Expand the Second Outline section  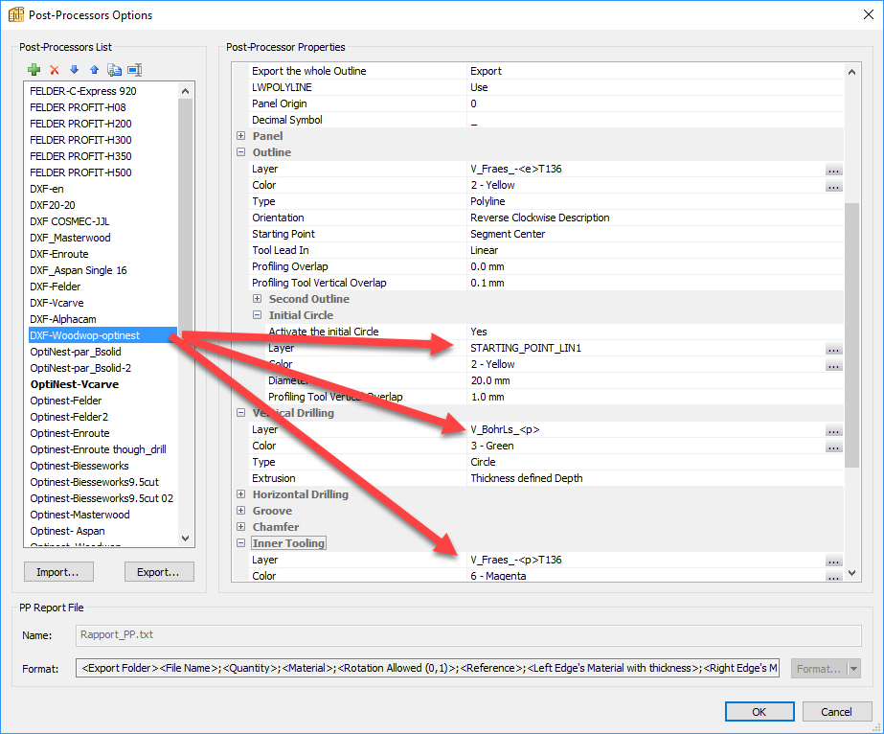pyautogui.click(x=257, y=299)
